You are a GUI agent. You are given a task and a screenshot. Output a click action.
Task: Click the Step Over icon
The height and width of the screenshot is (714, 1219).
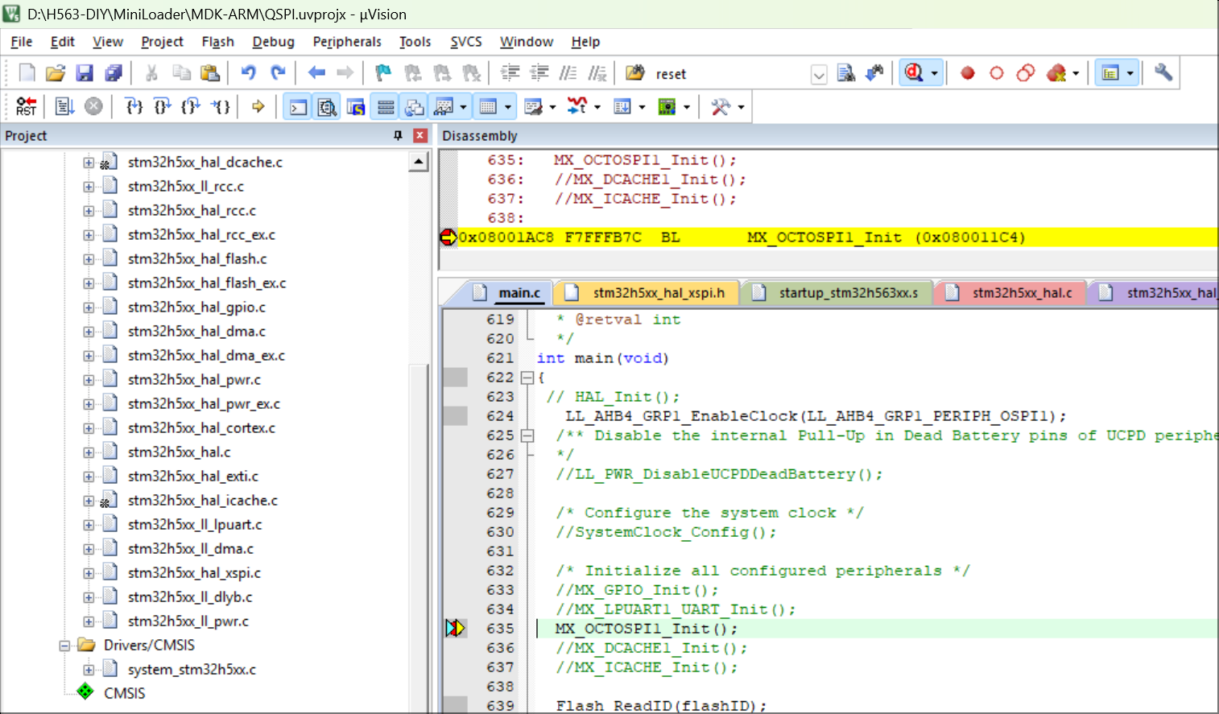[163, 106]
